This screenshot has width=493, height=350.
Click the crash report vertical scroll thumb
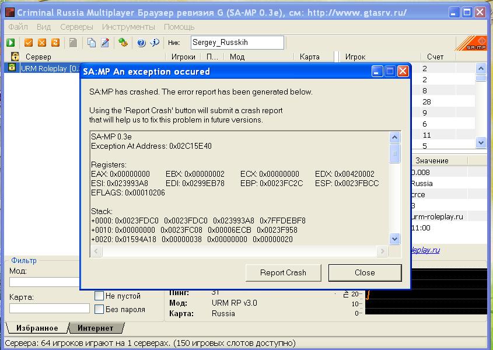tap(394, 153)
